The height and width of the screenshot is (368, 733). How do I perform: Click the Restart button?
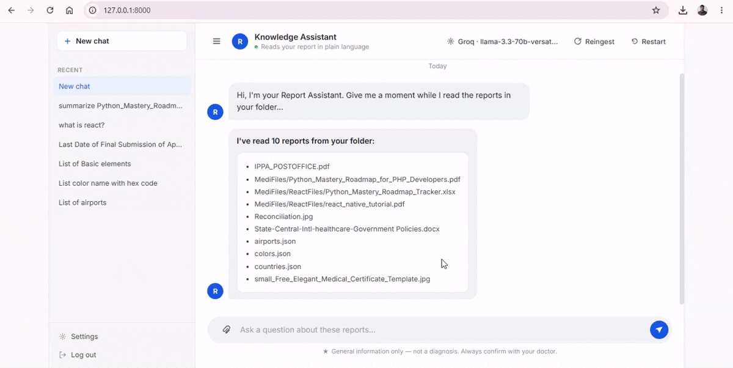[648, 42]
